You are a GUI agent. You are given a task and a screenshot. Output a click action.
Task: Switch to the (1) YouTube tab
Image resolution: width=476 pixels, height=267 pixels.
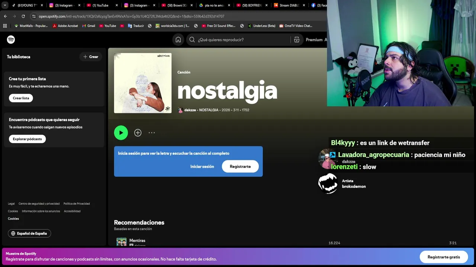point(100,5)
